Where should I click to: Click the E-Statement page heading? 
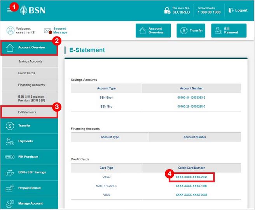tap(87, 50)
